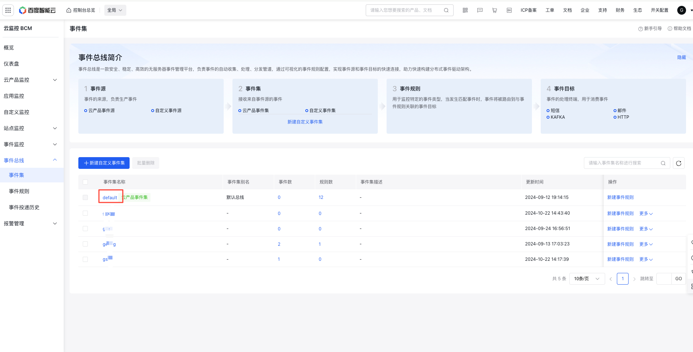Viewport: 693px width, 352px height.
Task: Open ICP备案 in top navigation
Action: click(529, 10)
